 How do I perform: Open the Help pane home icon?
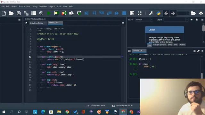(192, 20)
